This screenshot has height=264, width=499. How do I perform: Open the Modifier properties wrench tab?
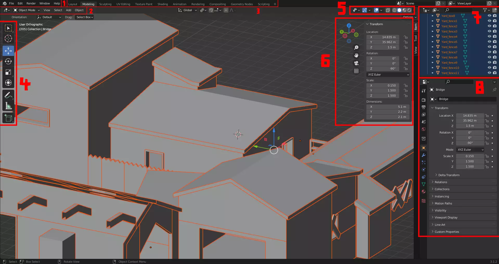(x=424, y=155)
